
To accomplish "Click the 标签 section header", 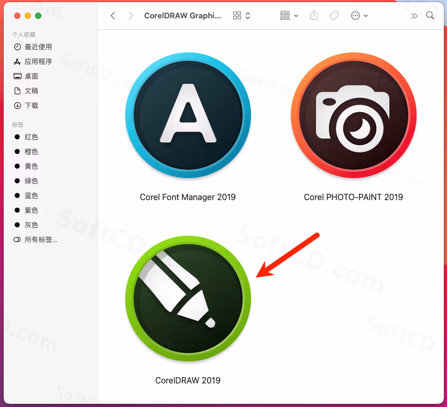I will point(18,125).
